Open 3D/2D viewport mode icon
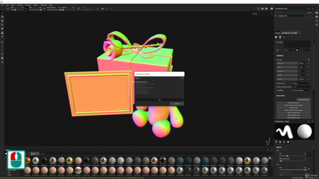 (x=258, y=9)
